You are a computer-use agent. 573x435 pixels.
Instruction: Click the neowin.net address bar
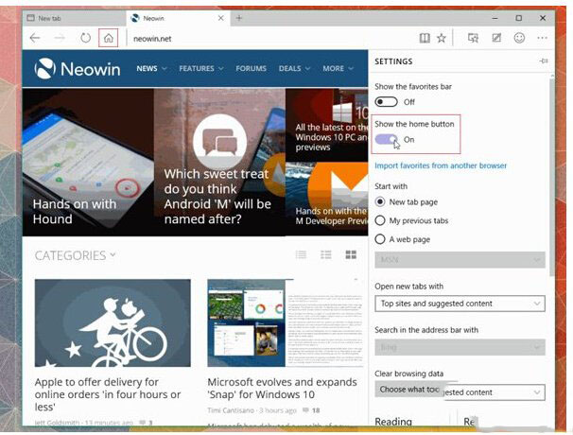pos(270,39)
